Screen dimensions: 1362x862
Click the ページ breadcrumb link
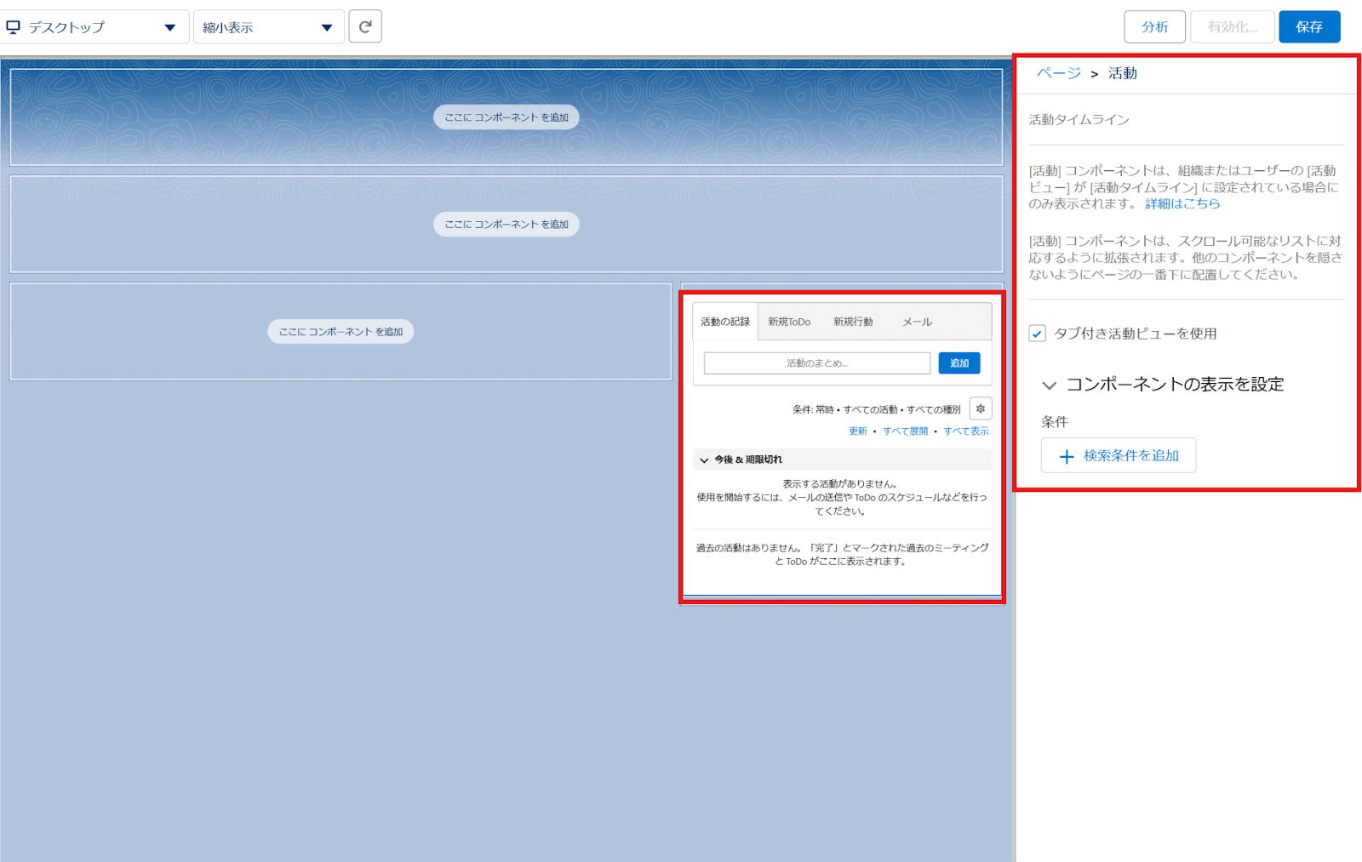coord(1052,73)
